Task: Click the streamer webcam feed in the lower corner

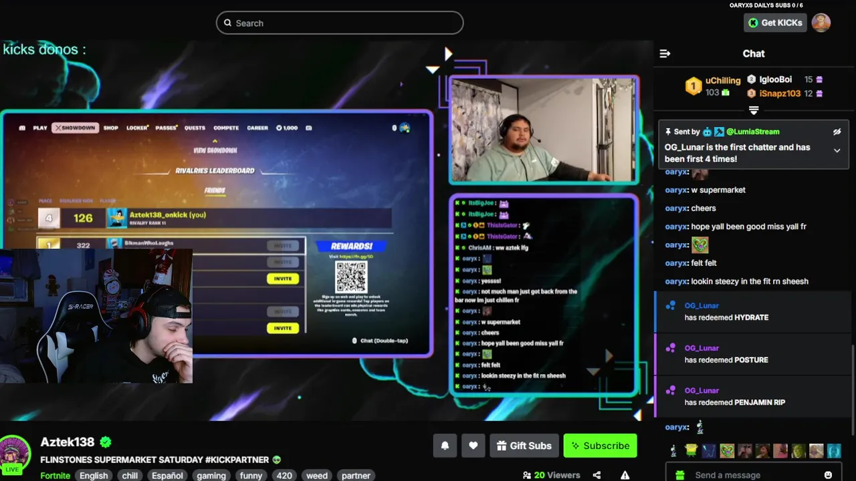Action: tap(96, 316)
